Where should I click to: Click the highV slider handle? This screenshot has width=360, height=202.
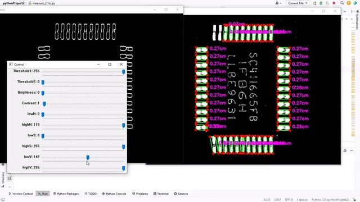124,168
